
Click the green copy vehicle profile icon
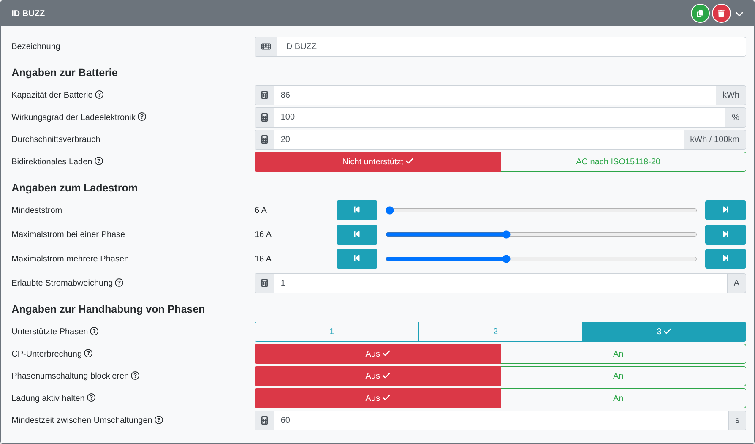click(700, 14)
